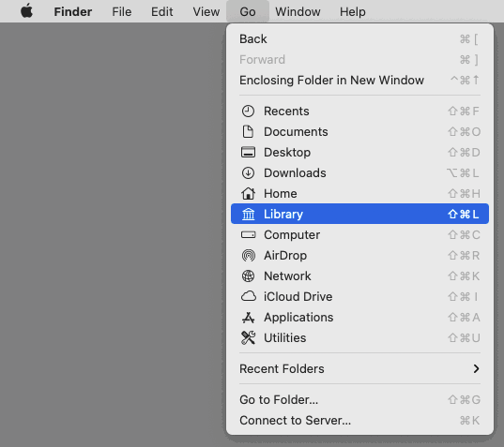Go to the Desktop folder

[359, 153]
